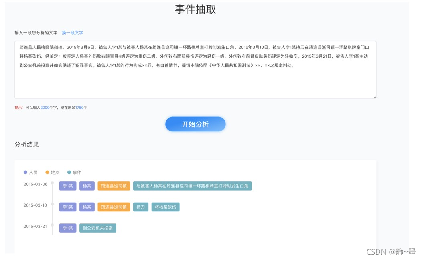Screen dimensions: 422x259
Task: Toggle the 地点 legend dot
Action: (47, 173)
